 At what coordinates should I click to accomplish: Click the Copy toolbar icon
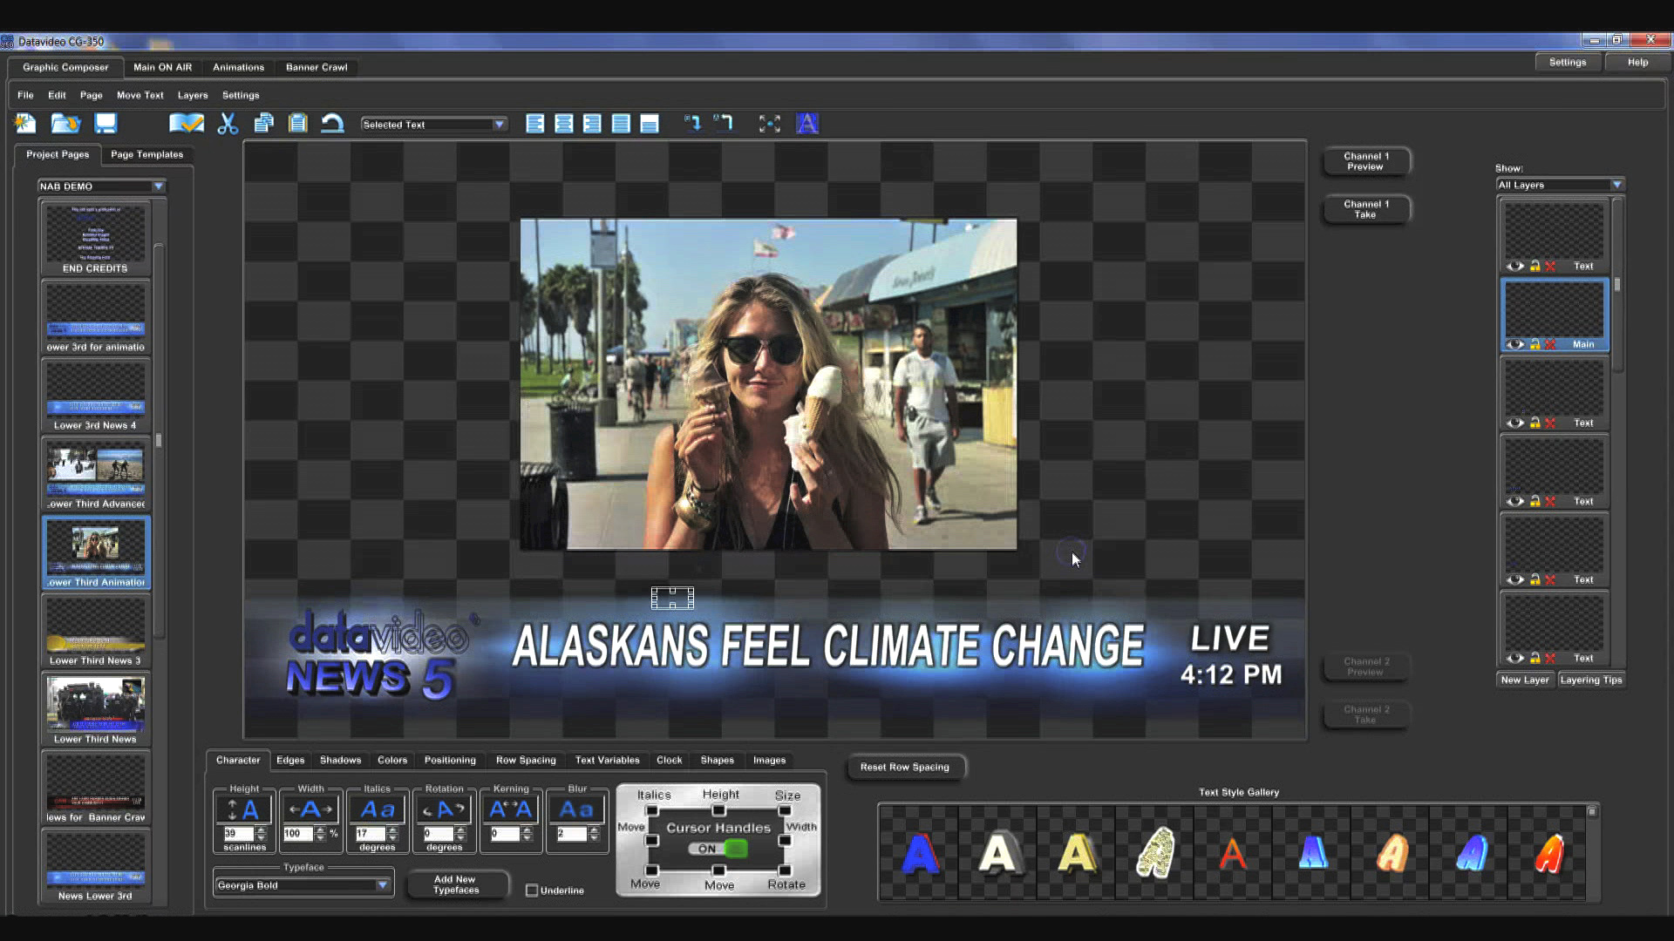coord(263,124)
